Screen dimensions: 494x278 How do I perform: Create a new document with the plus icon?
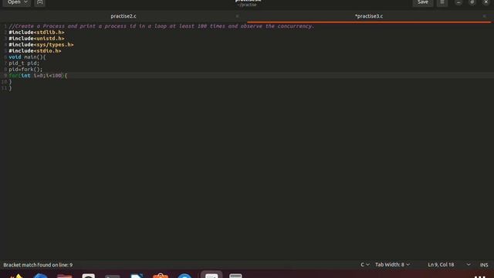tap(39, 2)
